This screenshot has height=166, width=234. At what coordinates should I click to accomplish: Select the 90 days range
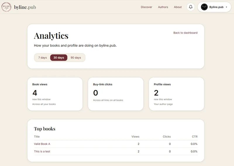[76, 58]
